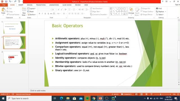Screen dimensions: 180x101
Task: Select the rectangle shape in gallery
Action: coord(119,9)
